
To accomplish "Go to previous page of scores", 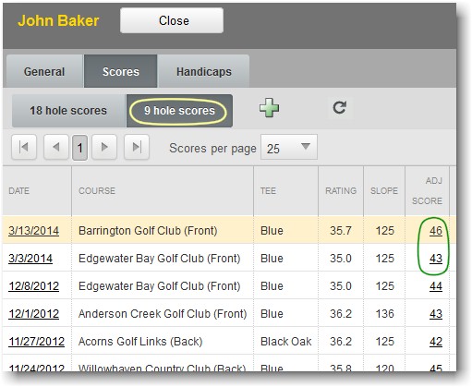I will (56, 147).
